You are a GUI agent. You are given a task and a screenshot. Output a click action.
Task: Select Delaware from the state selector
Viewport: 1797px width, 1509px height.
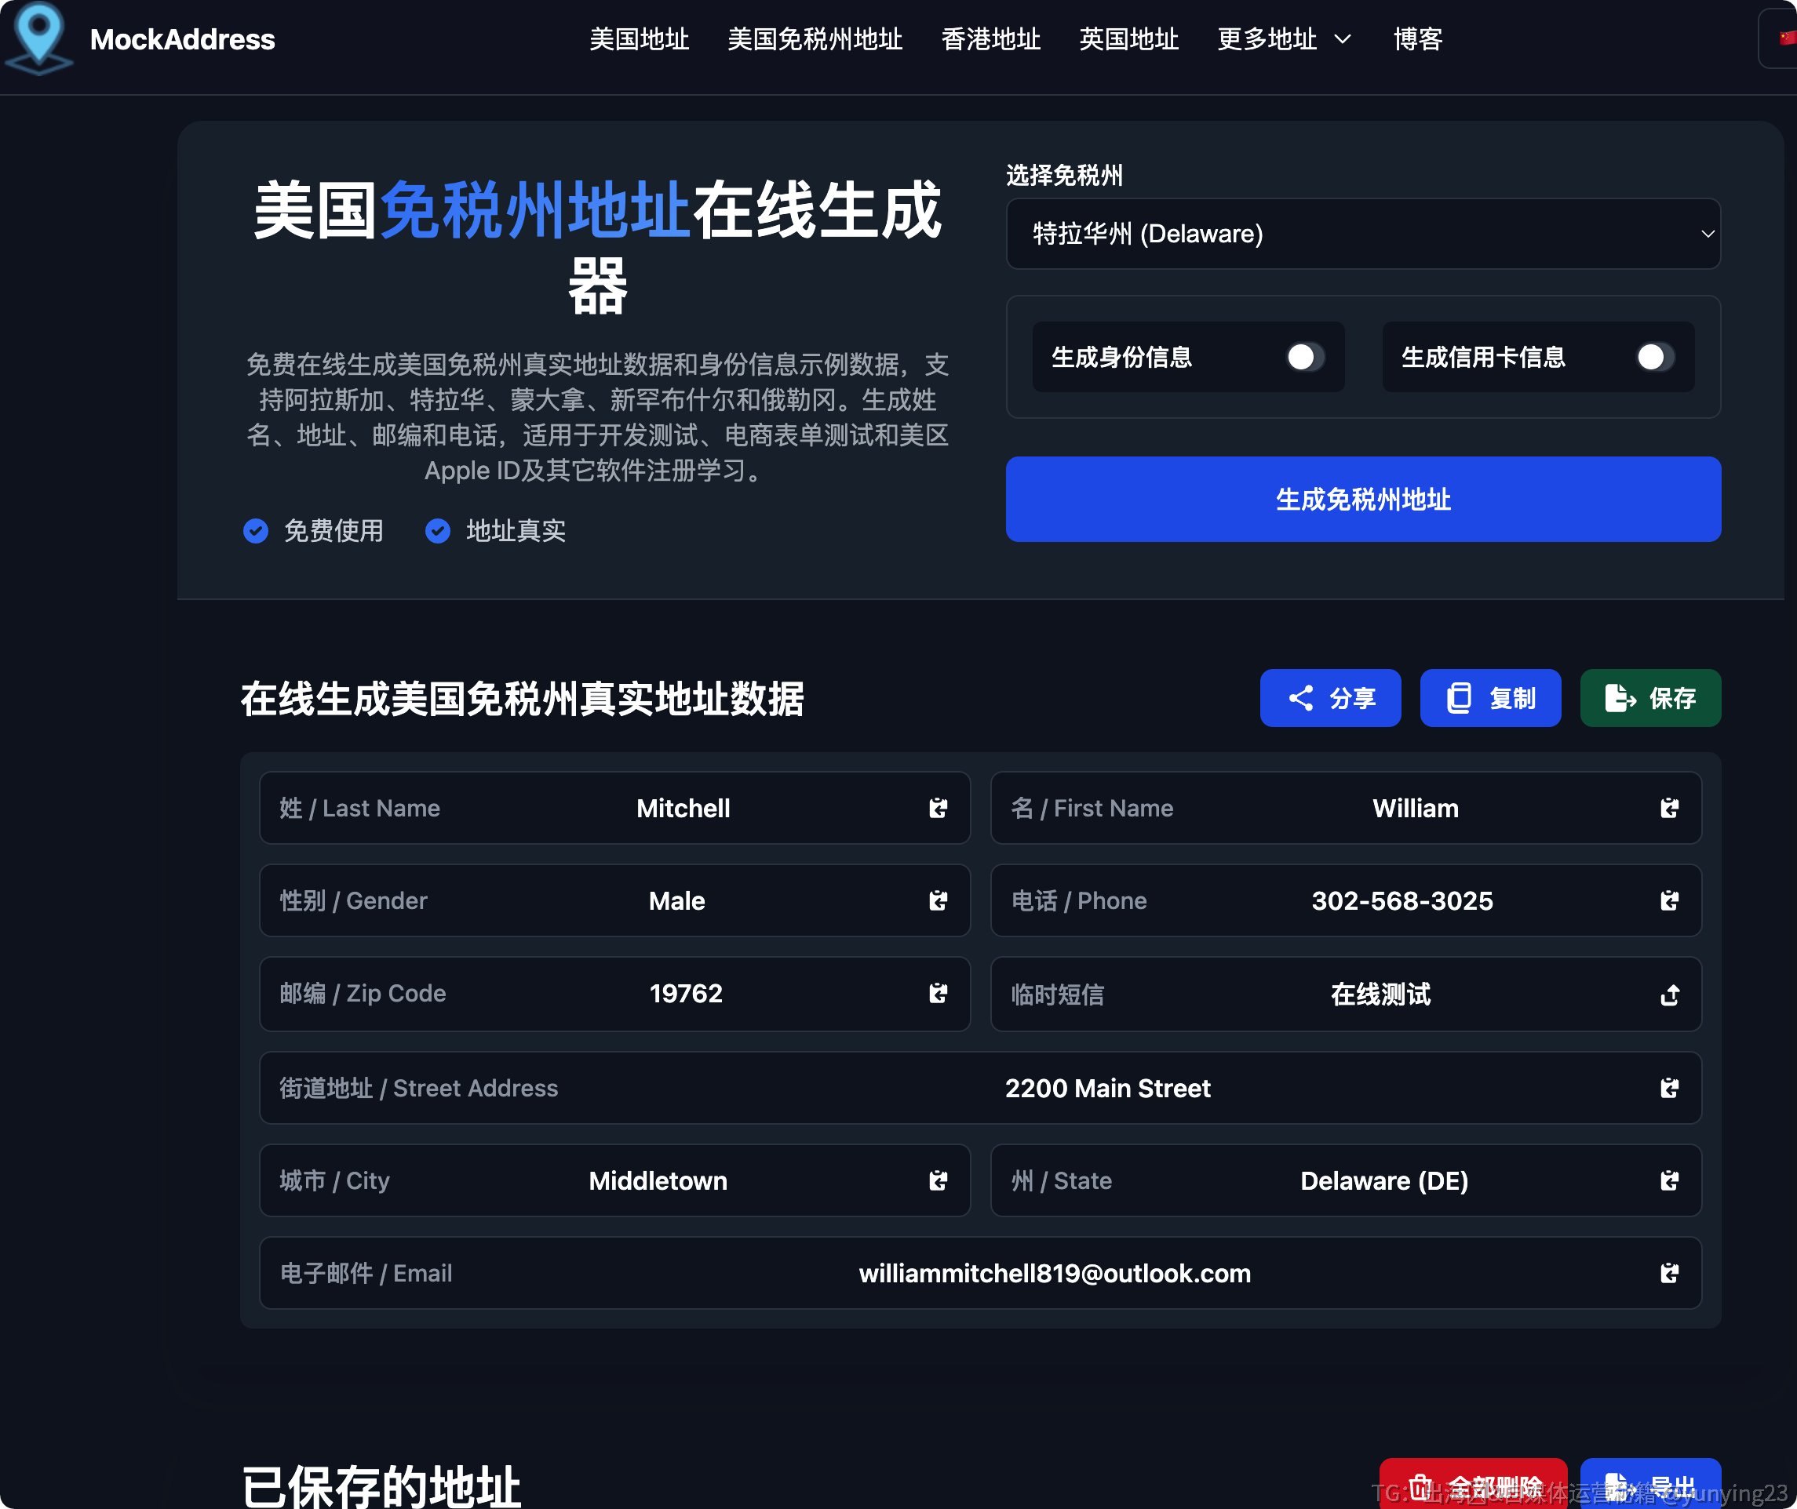[x=1363, y=234]
